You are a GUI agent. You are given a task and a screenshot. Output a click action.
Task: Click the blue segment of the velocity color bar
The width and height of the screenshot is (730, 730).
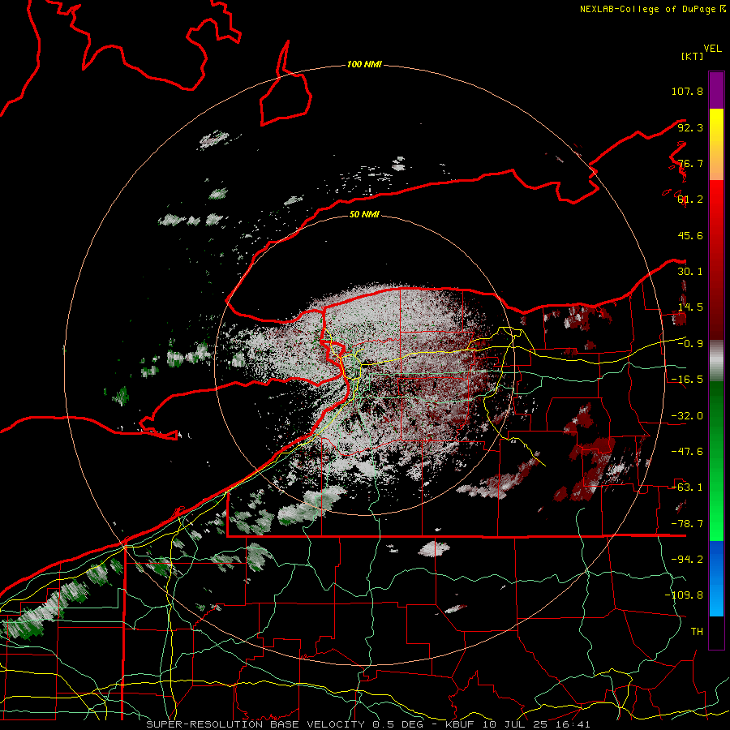click(716, 578)
